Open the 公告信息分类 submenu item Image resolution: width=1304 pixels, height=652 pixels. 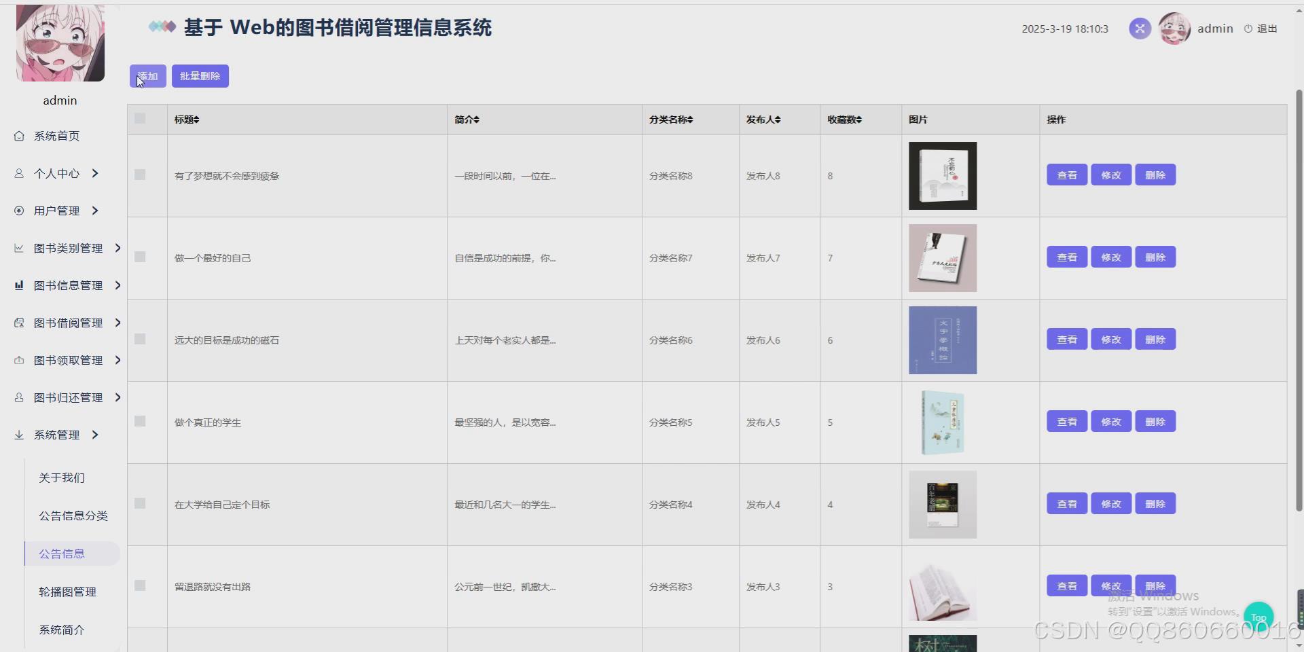(x=72, y=516)
